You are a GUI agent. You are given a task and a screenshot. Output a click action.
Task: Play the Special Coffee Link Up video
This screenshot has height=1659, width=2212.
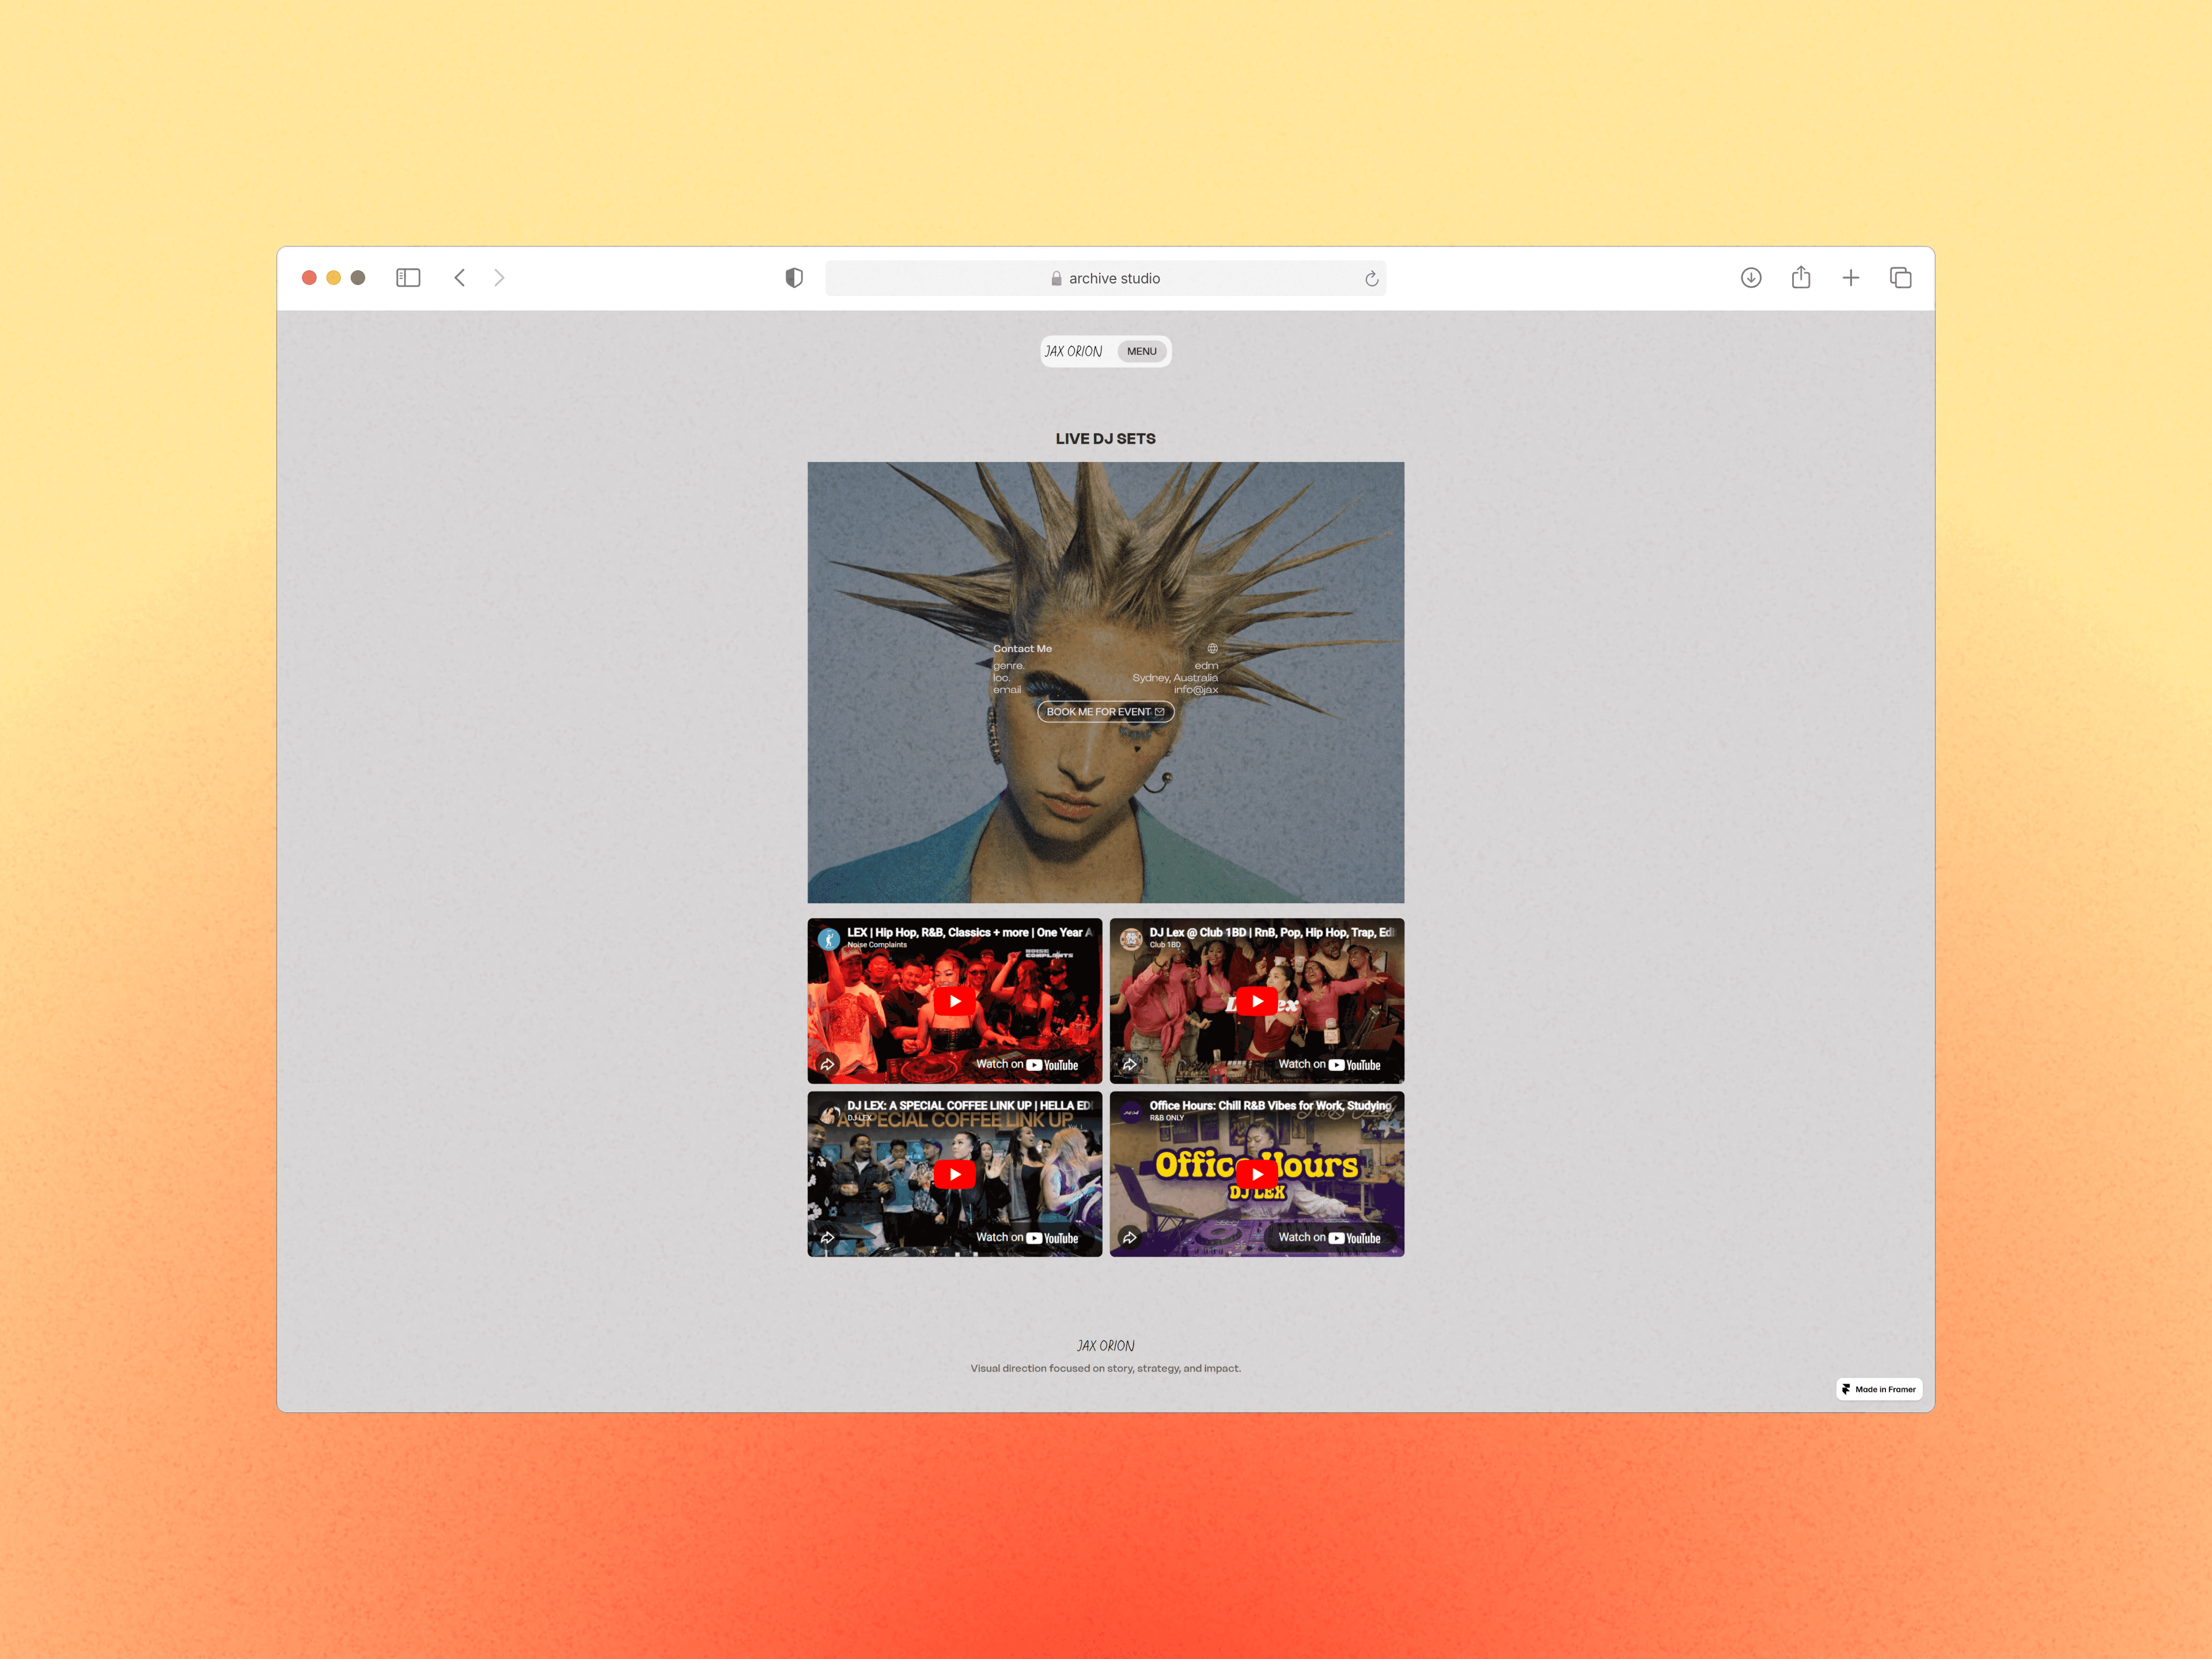tap(954, 1174)
